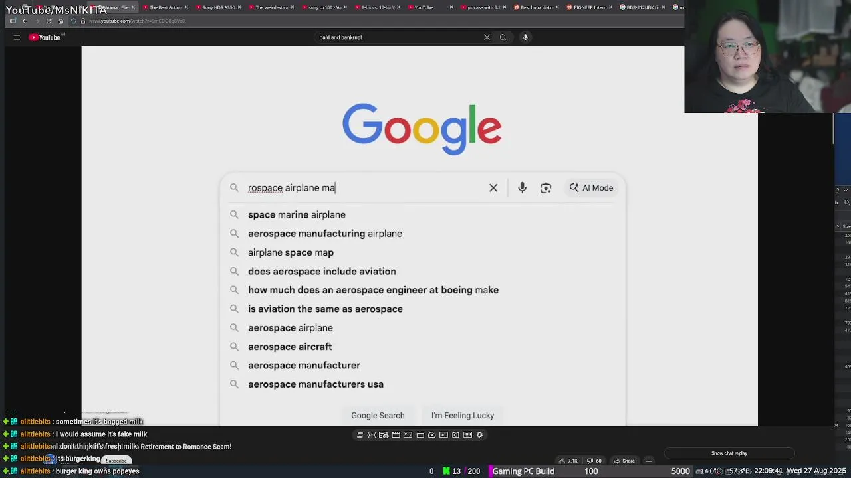Click the YouTube search magnifier button

503,37
